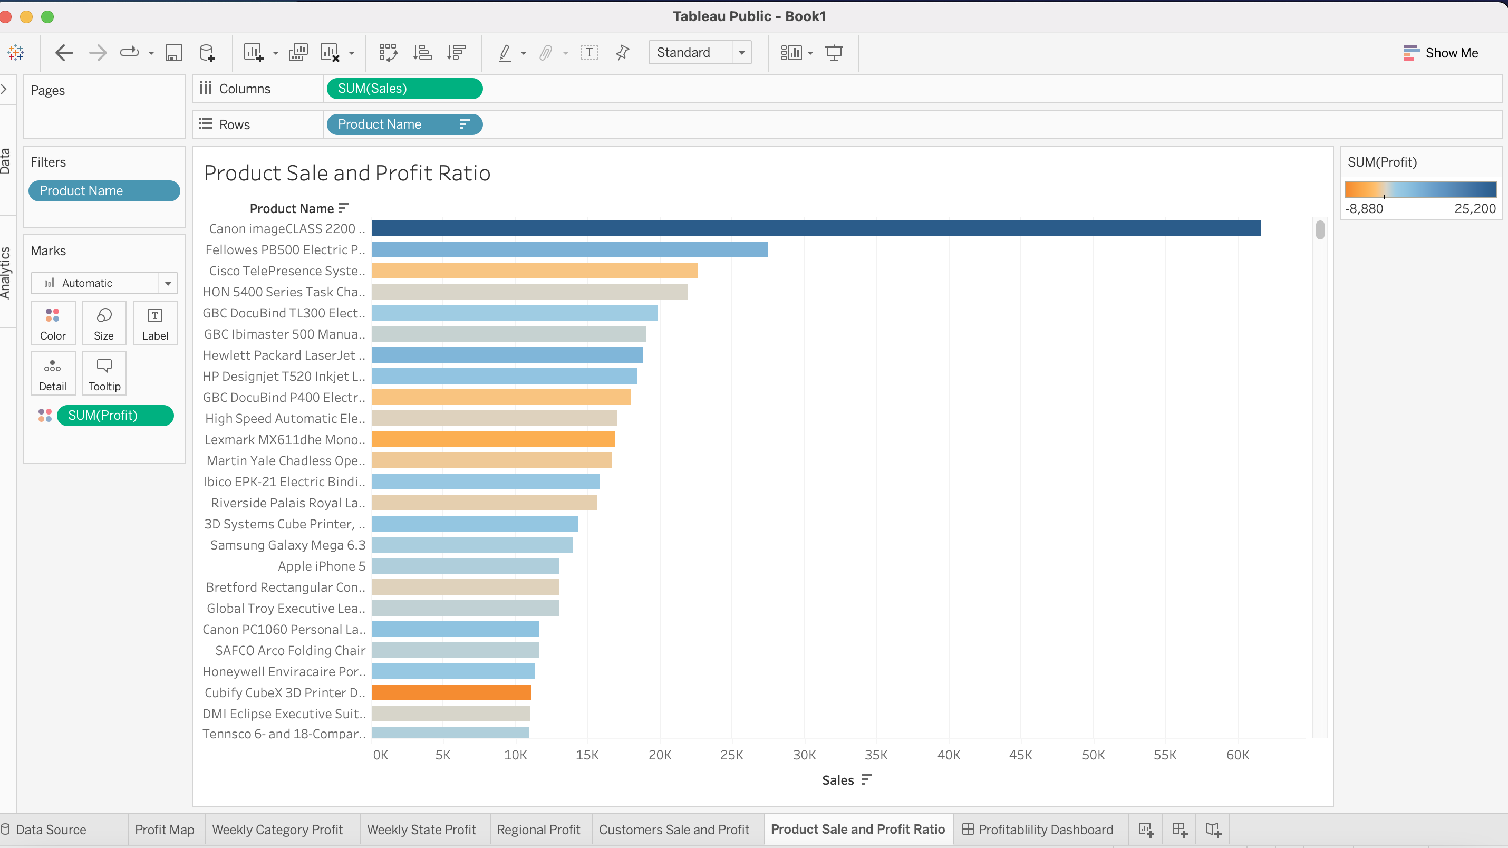Click the Replay animation icon
The width and height of the screenshot is (1508, 848).
point(129,52)
